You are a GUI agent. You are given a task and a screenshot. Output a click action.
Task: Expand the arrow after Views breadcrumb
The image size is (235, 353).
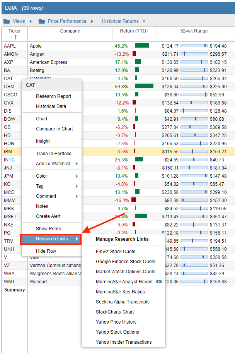tap(31, 21)
